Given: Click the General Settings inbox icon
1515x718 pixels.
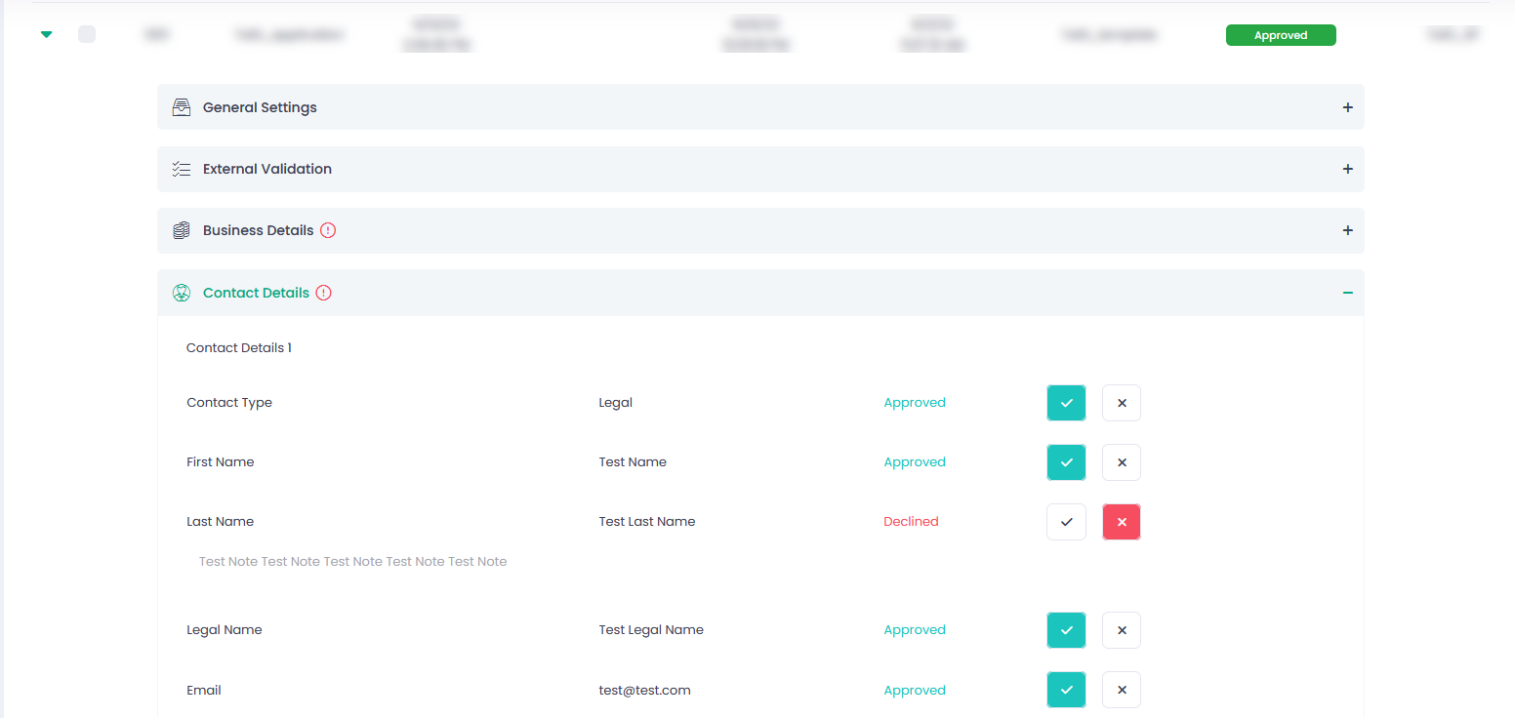Looking at the screenshot, I should coord(181,107).
